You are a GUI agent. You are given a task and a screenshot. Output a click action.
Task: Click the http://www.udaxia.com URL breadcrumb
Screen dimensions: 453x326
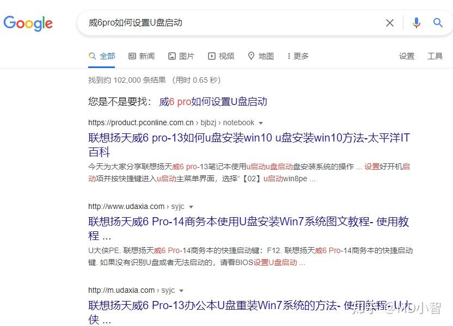pyautogui.click(x=136, y=206)
